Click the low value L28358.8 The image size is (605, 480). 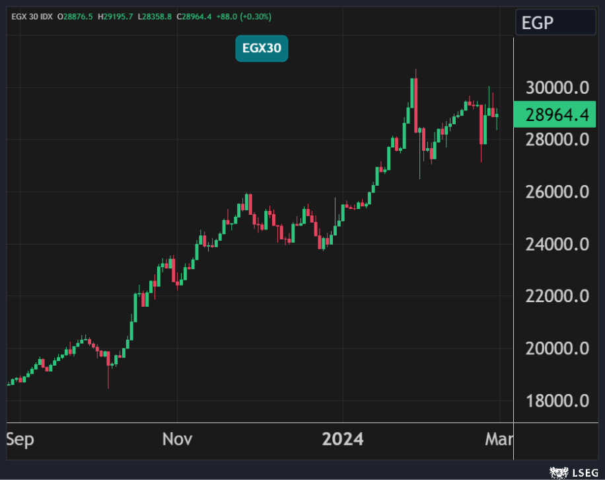pos(157,16)
